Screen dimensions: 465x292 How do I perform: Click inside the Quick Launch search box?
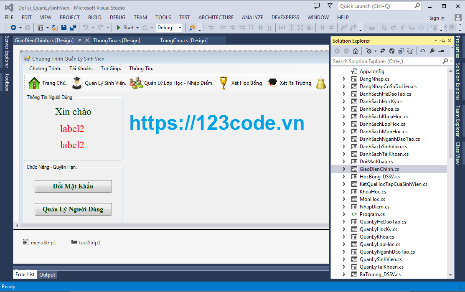[376, 6]
